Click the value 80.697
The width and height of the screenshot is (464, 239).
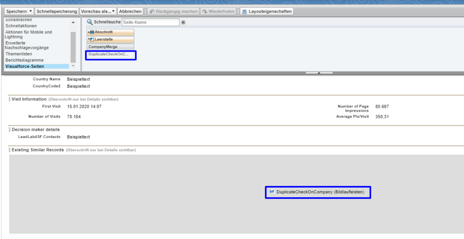(x=382, y=106)
